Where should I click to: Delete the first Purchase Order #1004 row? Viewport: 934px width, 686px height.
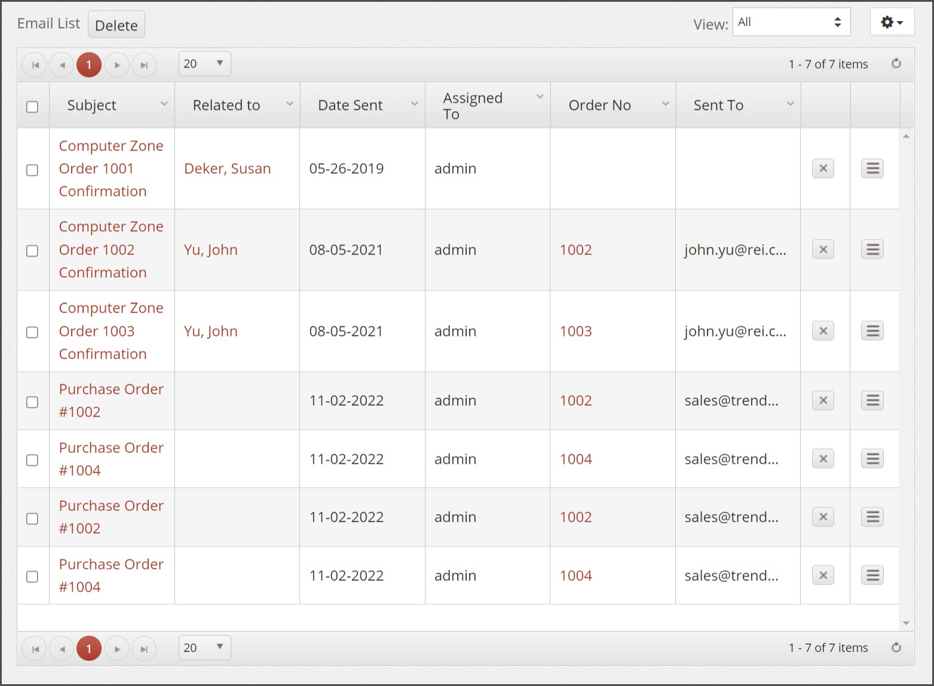(x=823, y=458)
